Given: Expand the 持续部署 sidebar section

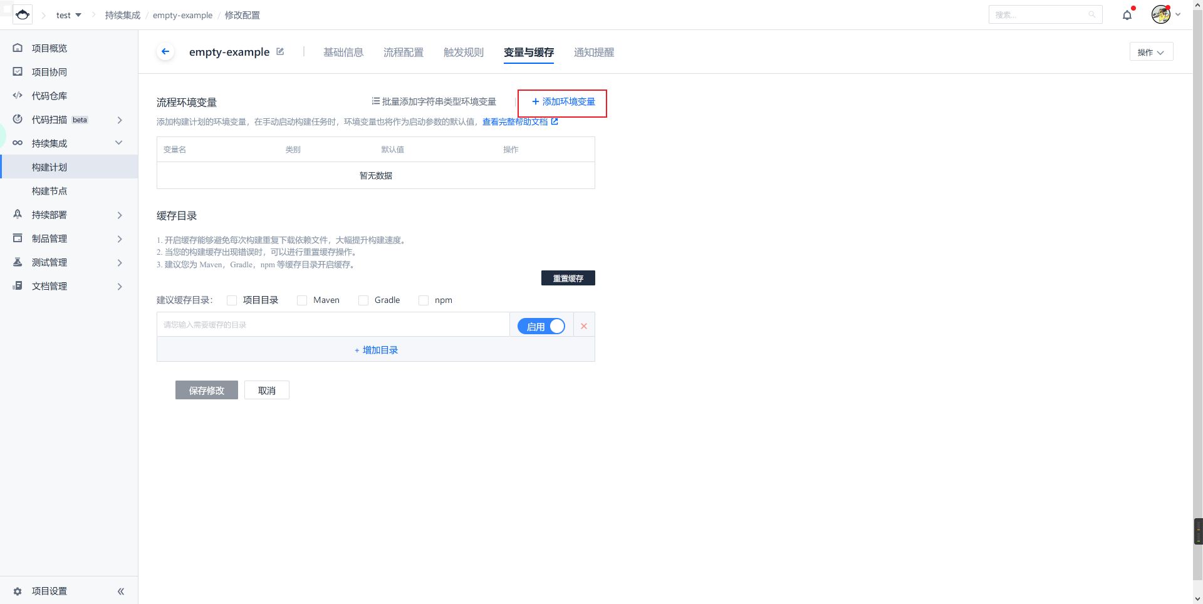Looking at the screenshot, I should click(x=50, y=214).
